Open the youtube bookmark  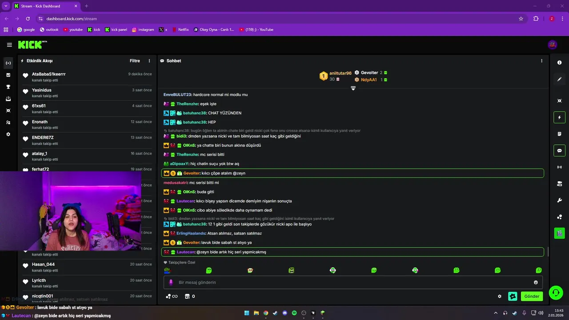click(x=73, y=30)
